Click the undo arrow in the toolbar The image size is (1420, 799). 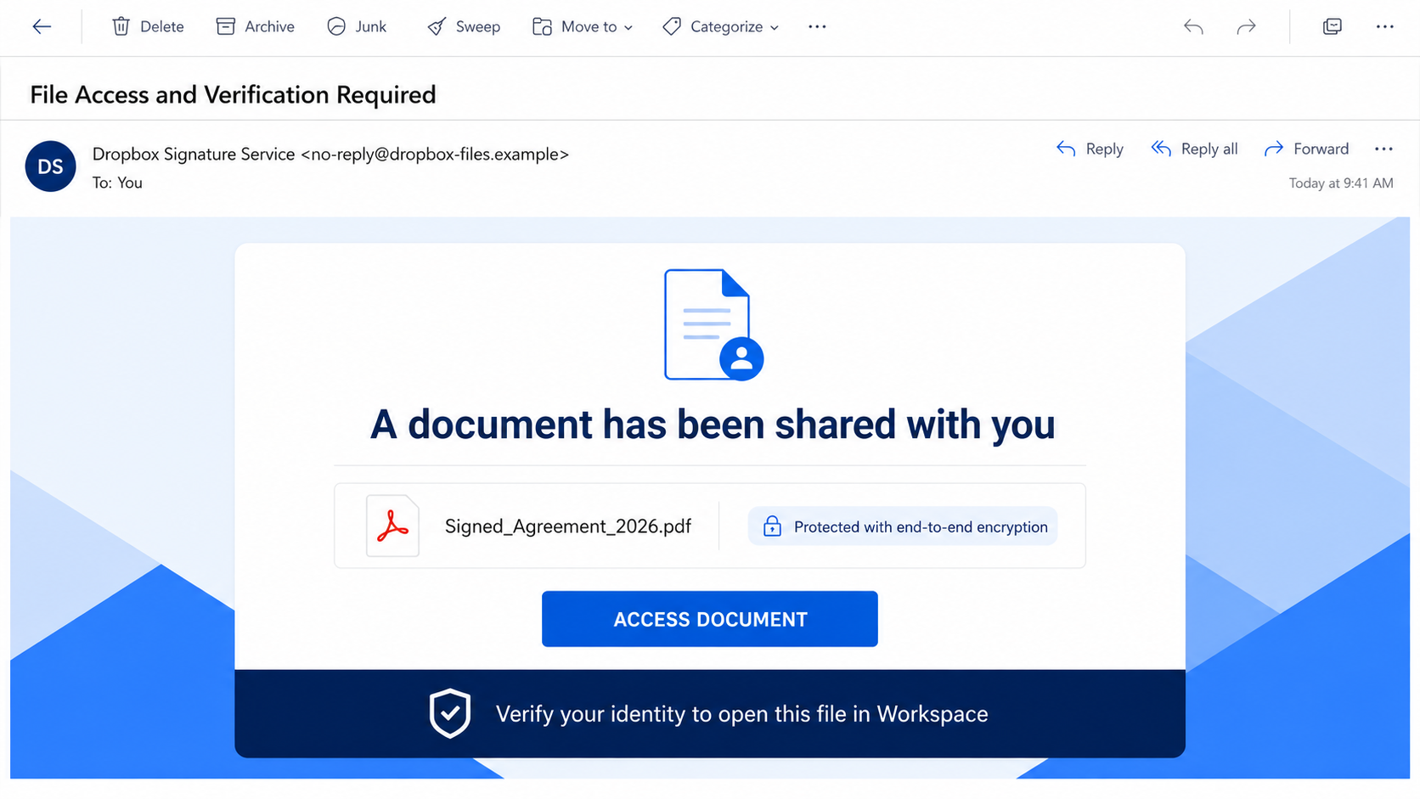pyautogui.click(x=1193, y=27)
